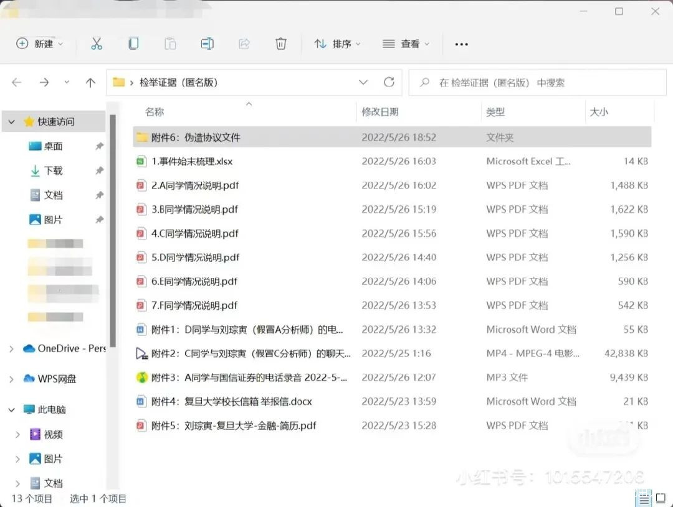
Task: Open the 查看 (View) dropdown
Action: click(x=406, y=44)
